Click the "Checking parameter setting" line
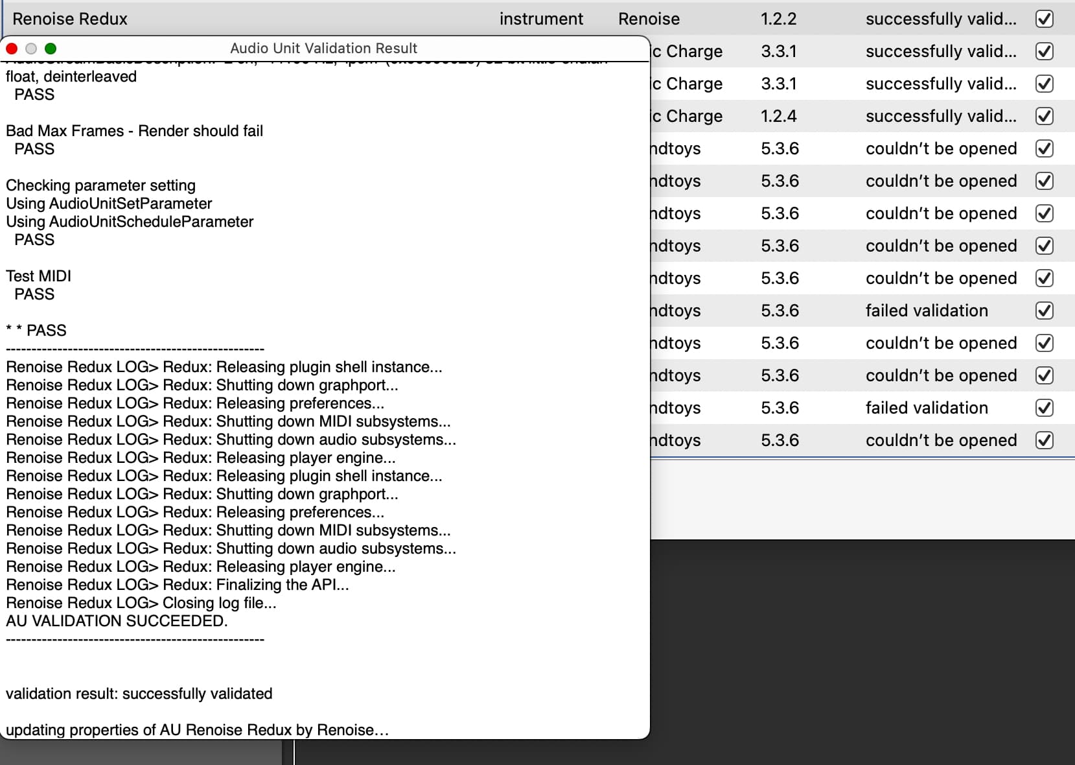 100,185
